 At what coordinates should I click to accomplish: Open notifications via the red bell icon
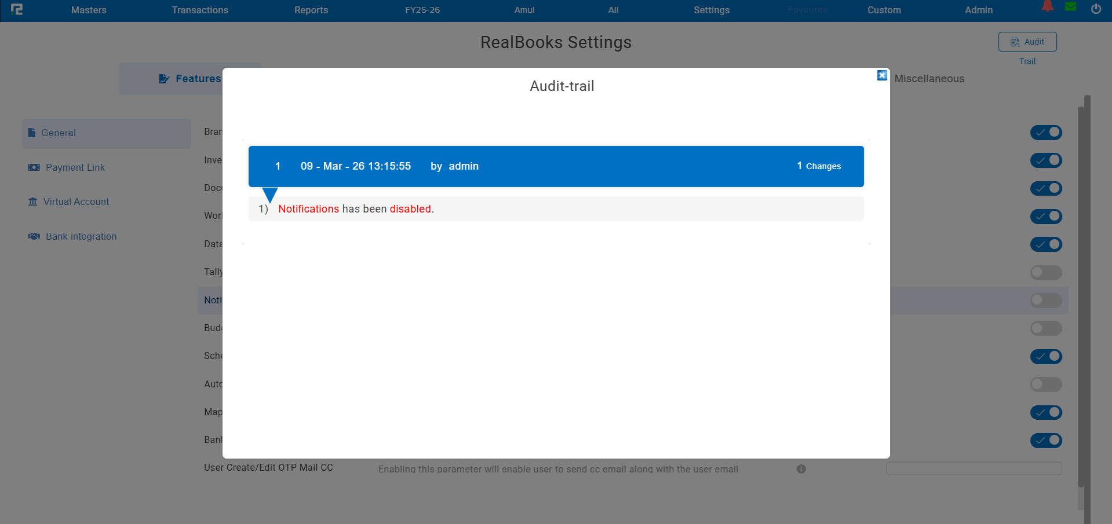[x=1047, y=7]
